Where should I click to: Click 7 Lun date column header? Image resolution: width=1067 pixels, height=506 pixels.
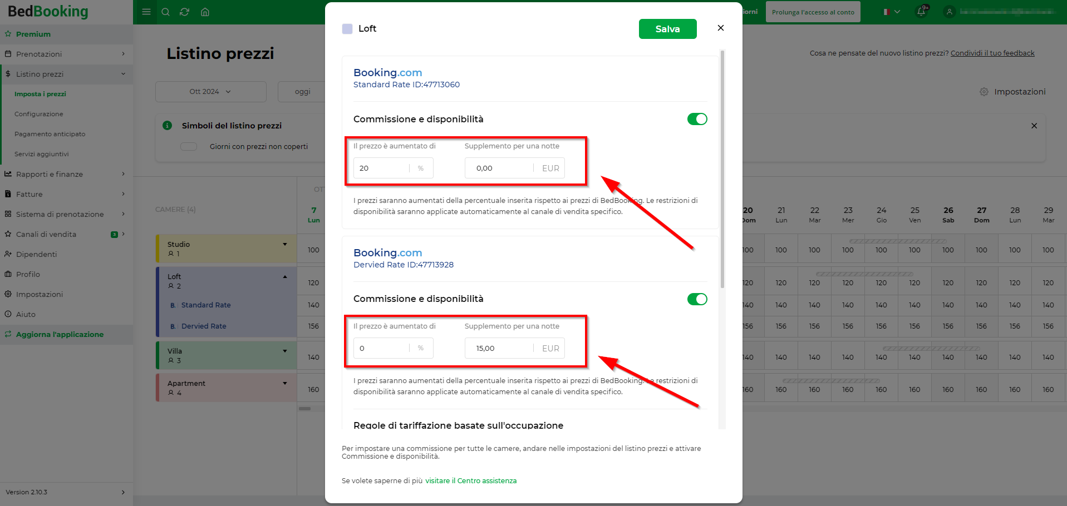[314, 215]
